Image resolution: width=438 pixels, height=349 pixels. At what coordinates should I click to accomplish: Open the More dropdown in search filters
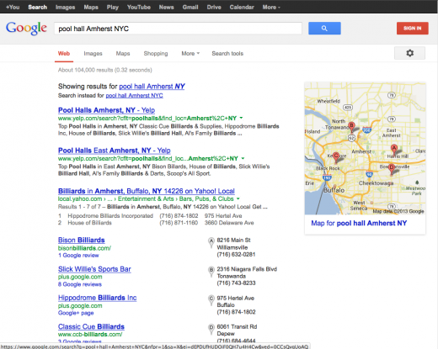coord(190,53)
